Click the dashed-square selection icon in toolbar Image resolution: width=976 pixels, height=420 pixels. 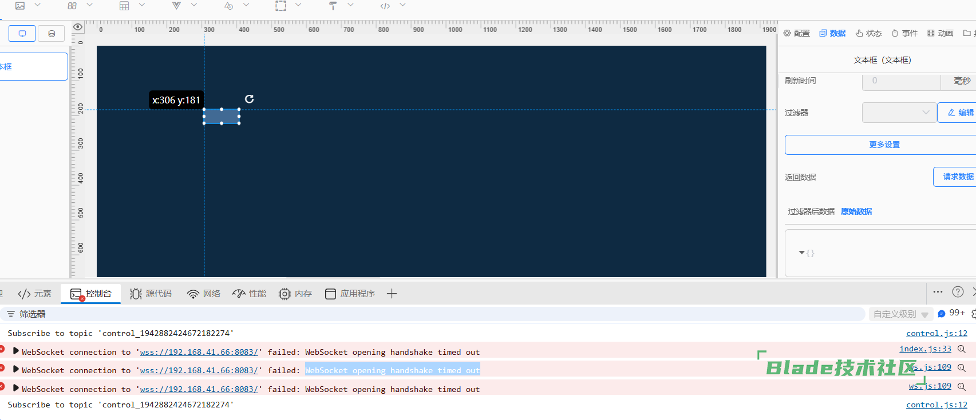click(x=280, y=6)
